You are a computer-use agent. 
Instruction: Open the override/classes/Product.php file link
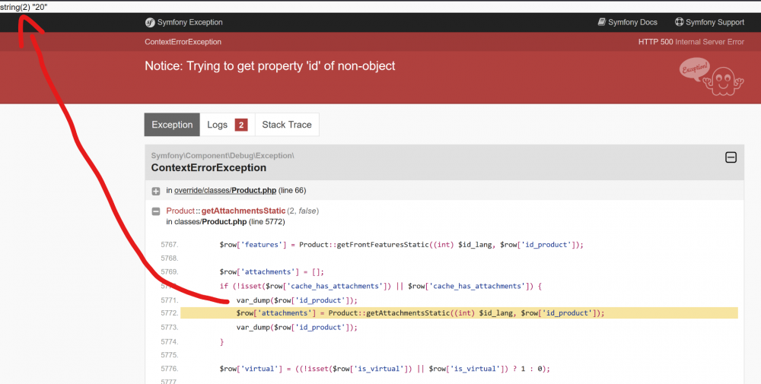coord(225,191)
